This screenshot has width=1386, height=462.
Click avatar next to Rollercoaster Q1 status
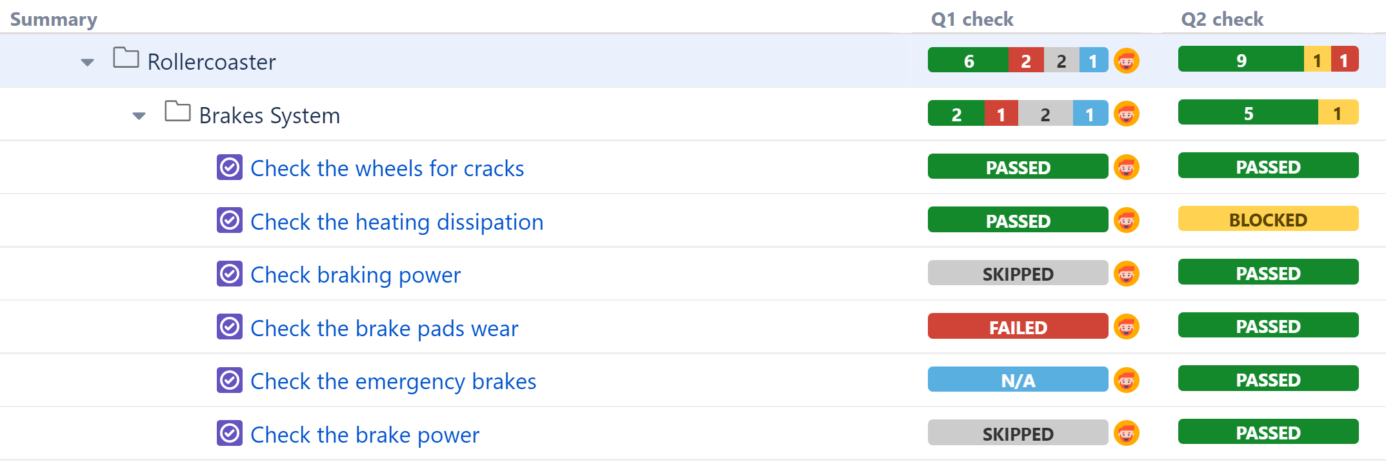tap(1127, 61)
